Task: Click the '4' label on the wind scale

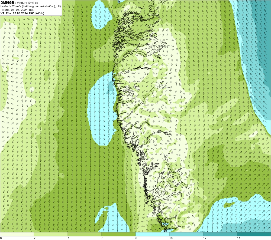Action: 69,238
